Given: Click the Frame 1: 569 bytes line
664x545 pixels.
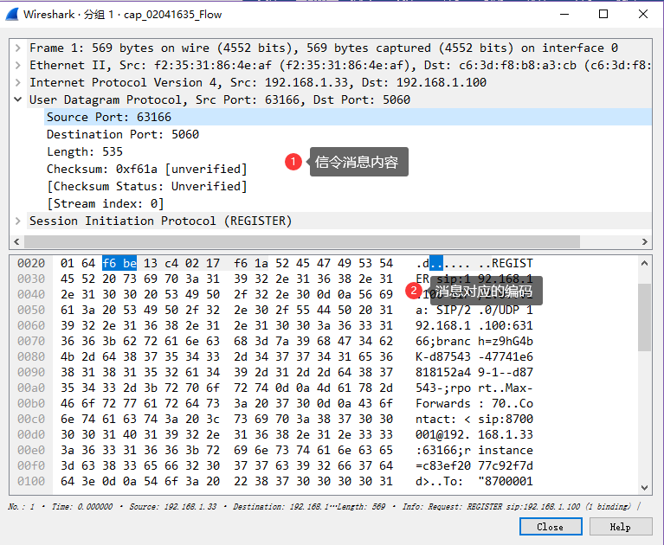Looking at the screenshot, I should (324, 48).
